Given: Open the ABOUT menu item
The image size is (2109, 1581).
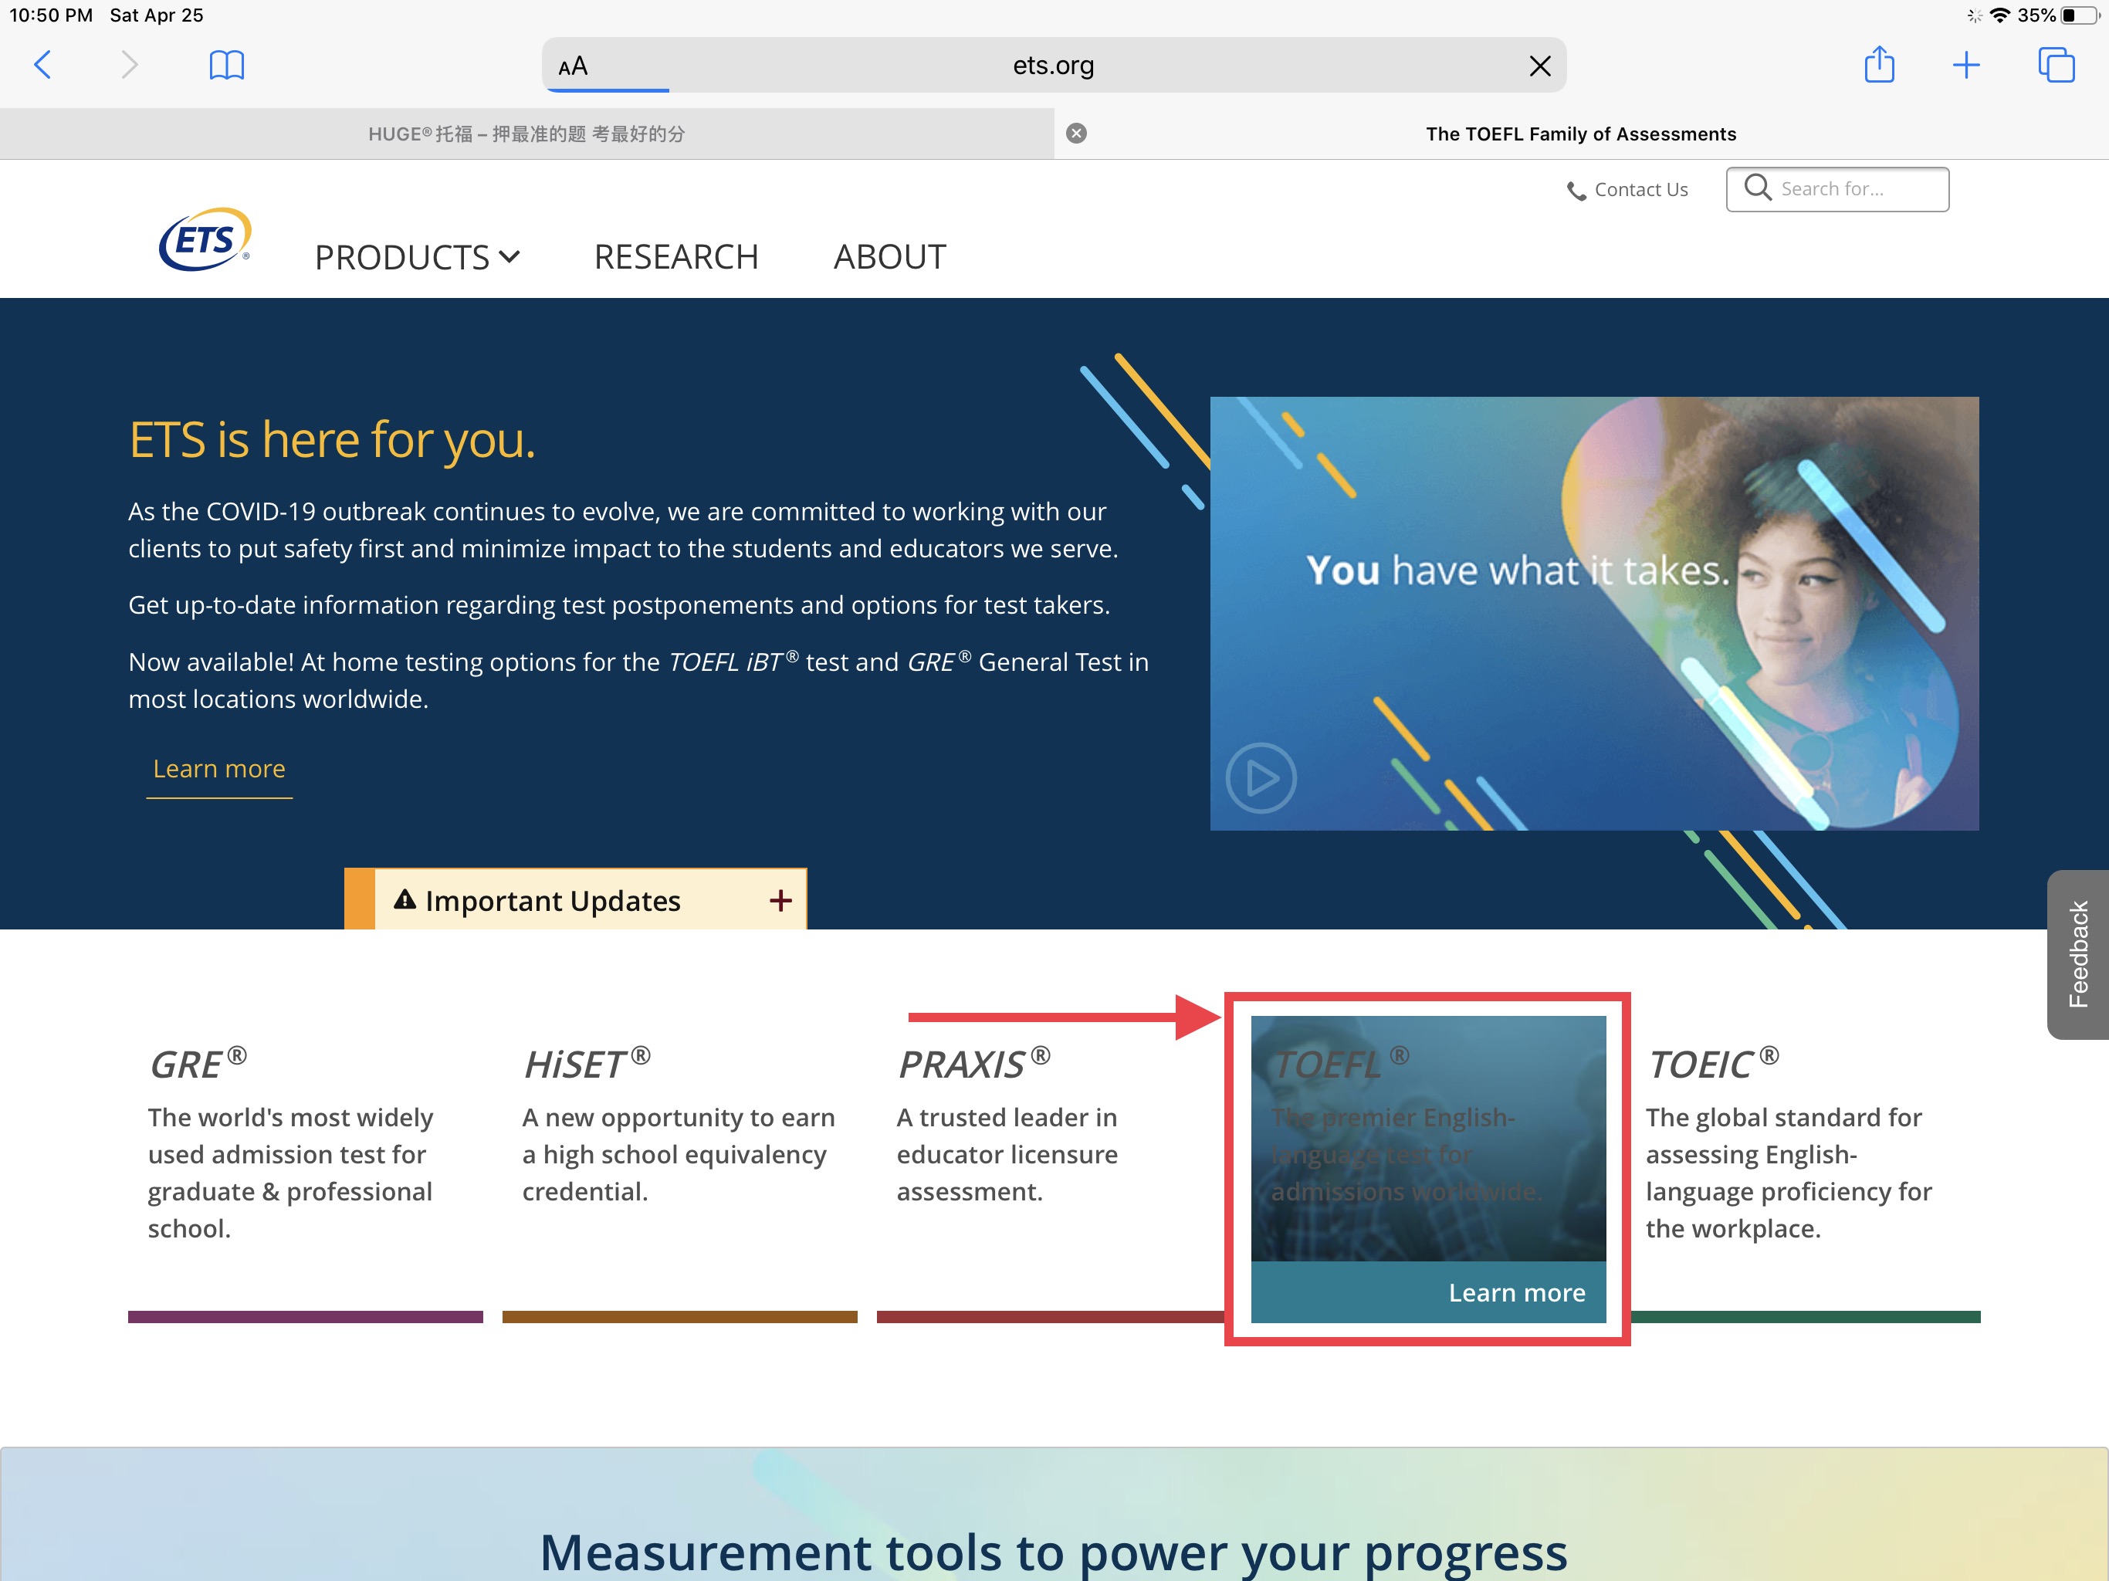Looking at the screenshot, I should tap(889, 256).
